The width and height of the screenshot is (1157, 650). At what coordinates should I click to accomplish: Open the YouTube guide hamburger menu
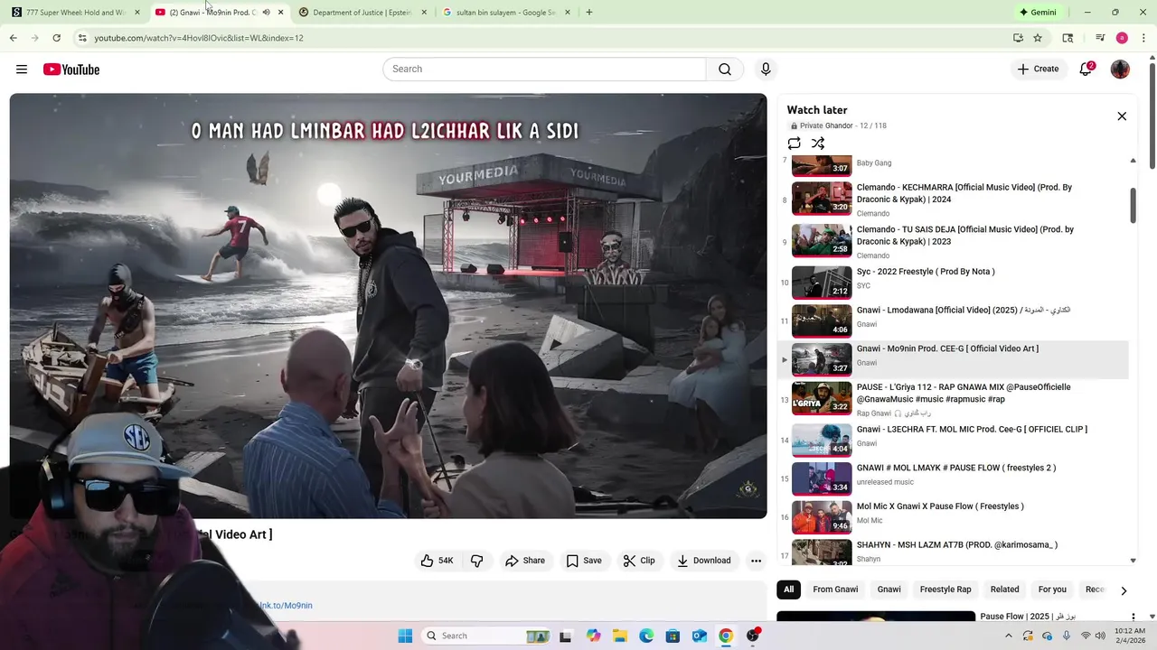[22, 70]
